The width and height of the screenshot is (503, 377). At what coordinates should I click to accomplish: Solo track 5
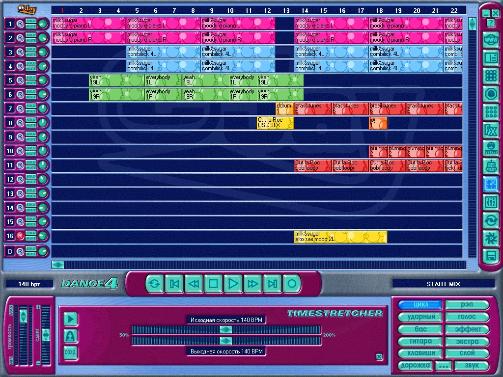[31, 77]
